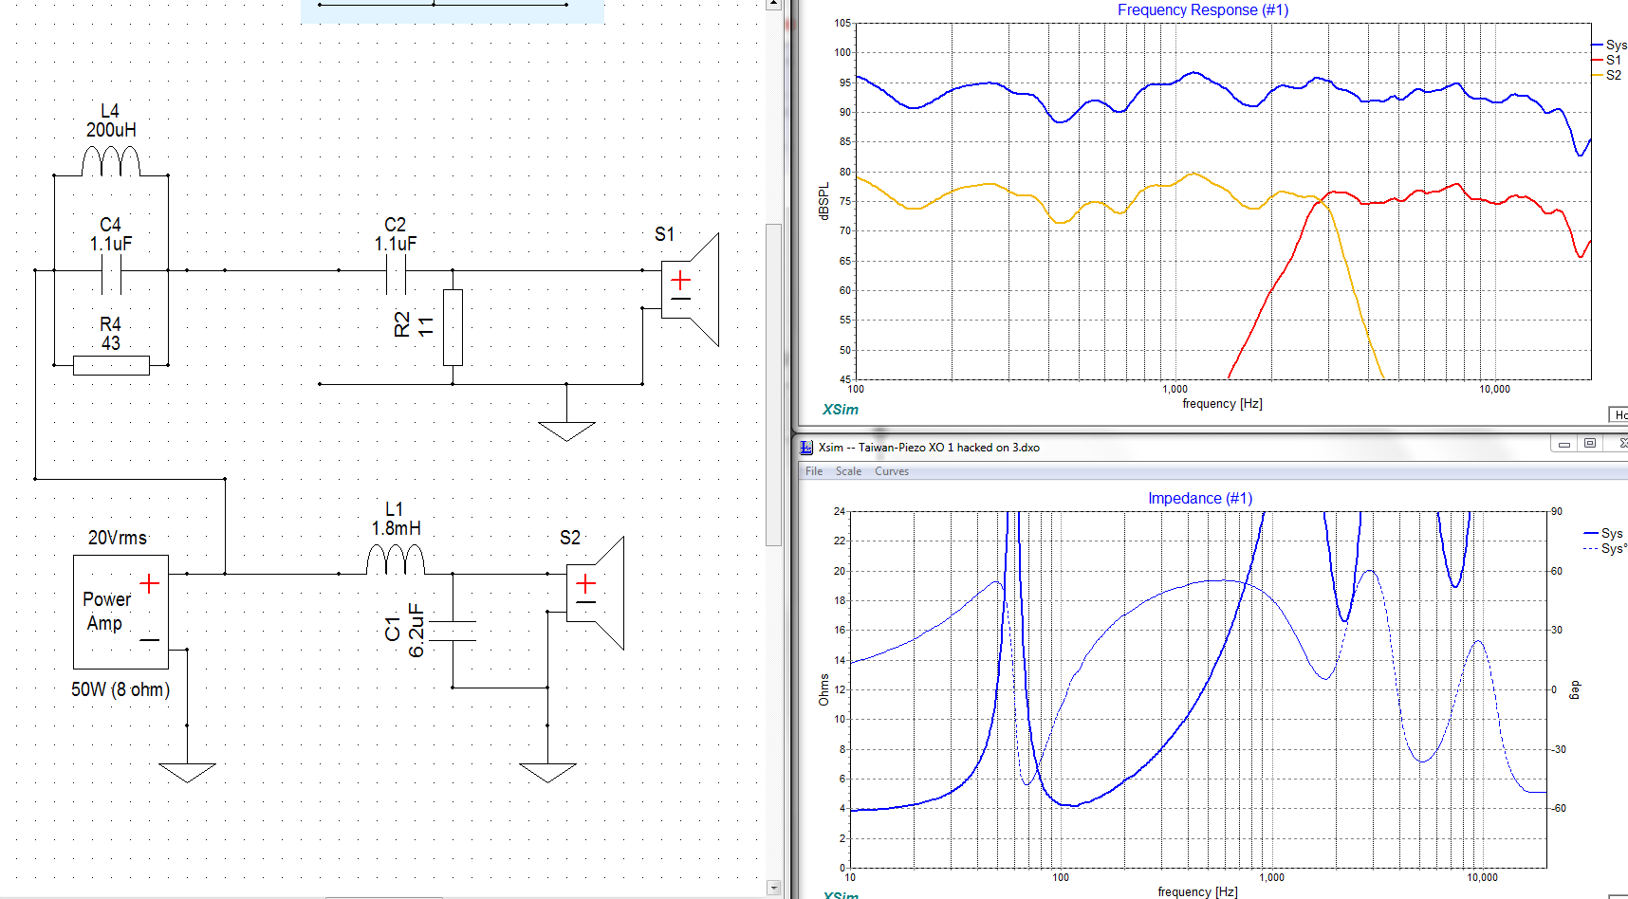This screenshot has width=1628, height=899.
Task: Restore the Impedance graph window size
Action: point(1590,444)
